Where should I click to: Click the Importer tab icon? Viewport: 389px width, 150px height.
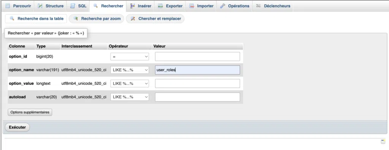(x=191, y=6)
